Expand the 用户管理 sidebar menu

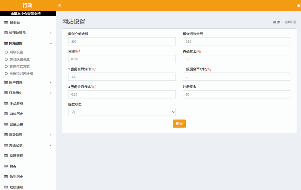28,82
